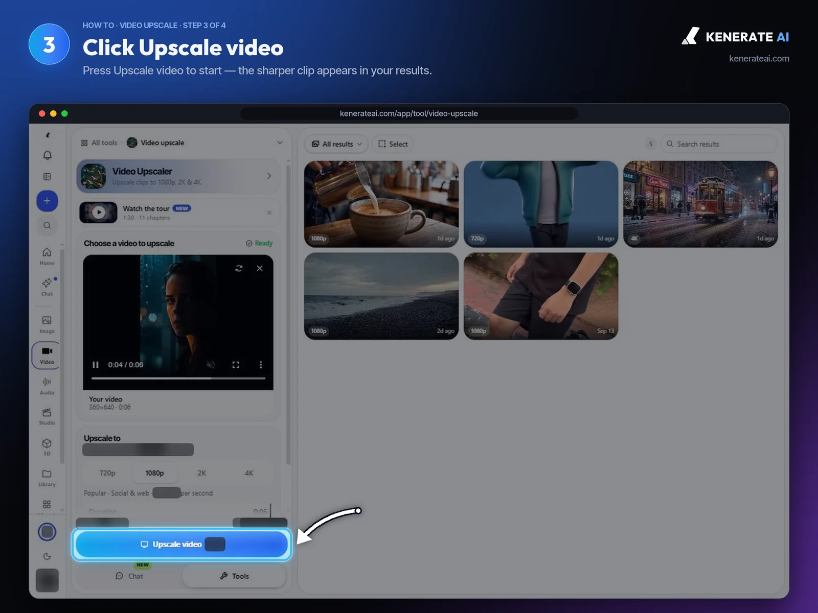
Task: Toggle dark mode moon icon
Action: 47,556
